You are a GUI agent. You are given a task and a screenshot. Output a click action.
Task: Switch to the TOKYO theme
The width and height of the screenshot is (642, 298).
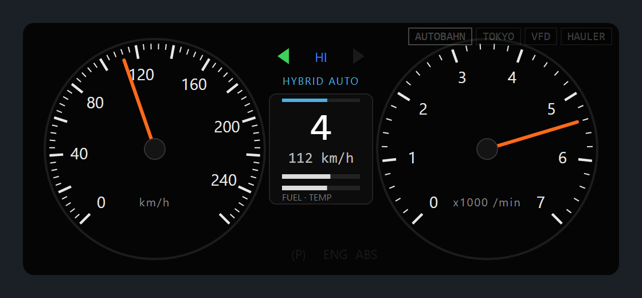pyautogui.click(x=498, y=37)
